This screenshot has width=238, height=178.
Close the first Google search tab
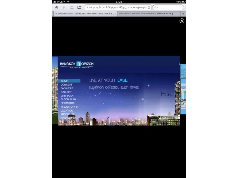click(x=56, y=14)
